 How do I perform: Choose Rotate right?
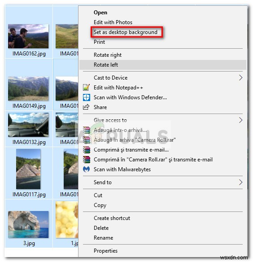coord(108,55)
